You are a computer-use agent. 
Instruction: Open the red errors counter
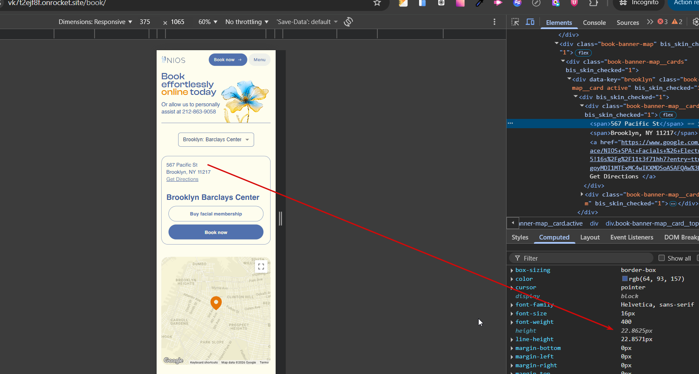pyautogui.click(x=663, y=22)
